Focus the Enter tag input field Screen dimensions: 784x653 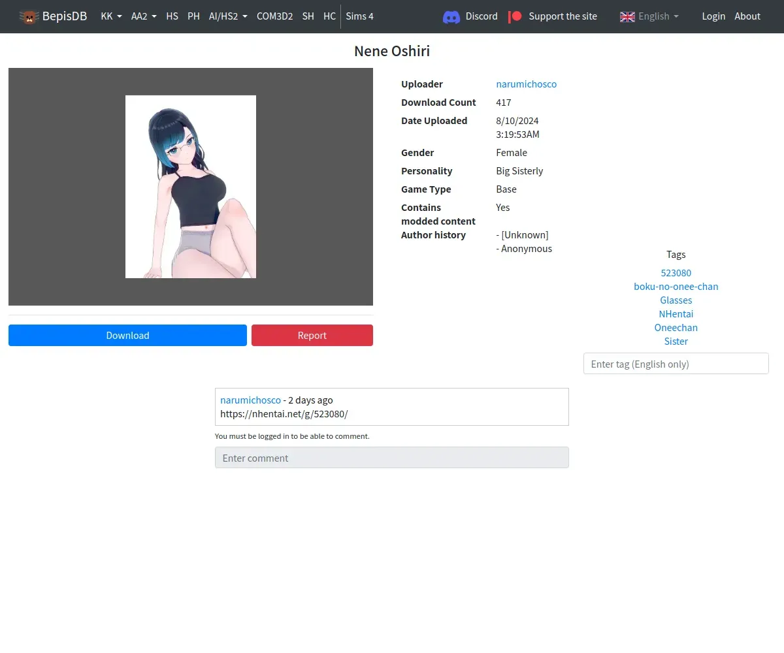[x=676, y=364]
